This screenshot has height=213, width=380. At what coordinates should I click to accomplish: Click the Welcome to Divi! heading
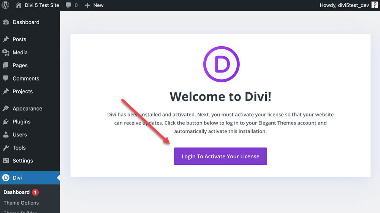click(x=220, y=96)
